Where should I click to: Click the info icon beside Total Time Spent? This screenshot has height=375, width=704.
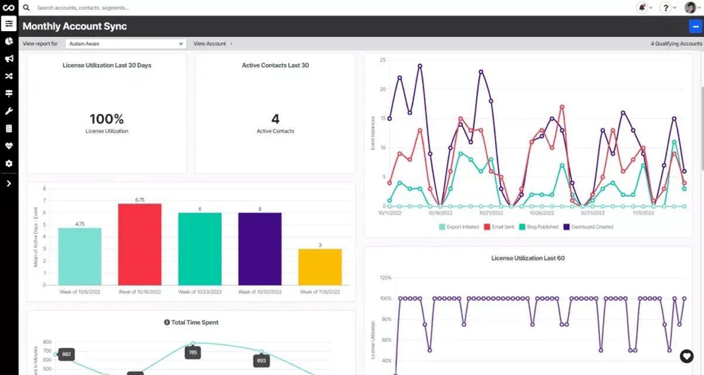167,322
